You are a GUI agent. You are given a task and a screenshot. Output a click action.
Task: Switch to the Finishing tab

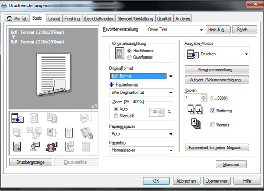[x=72, y=18]
